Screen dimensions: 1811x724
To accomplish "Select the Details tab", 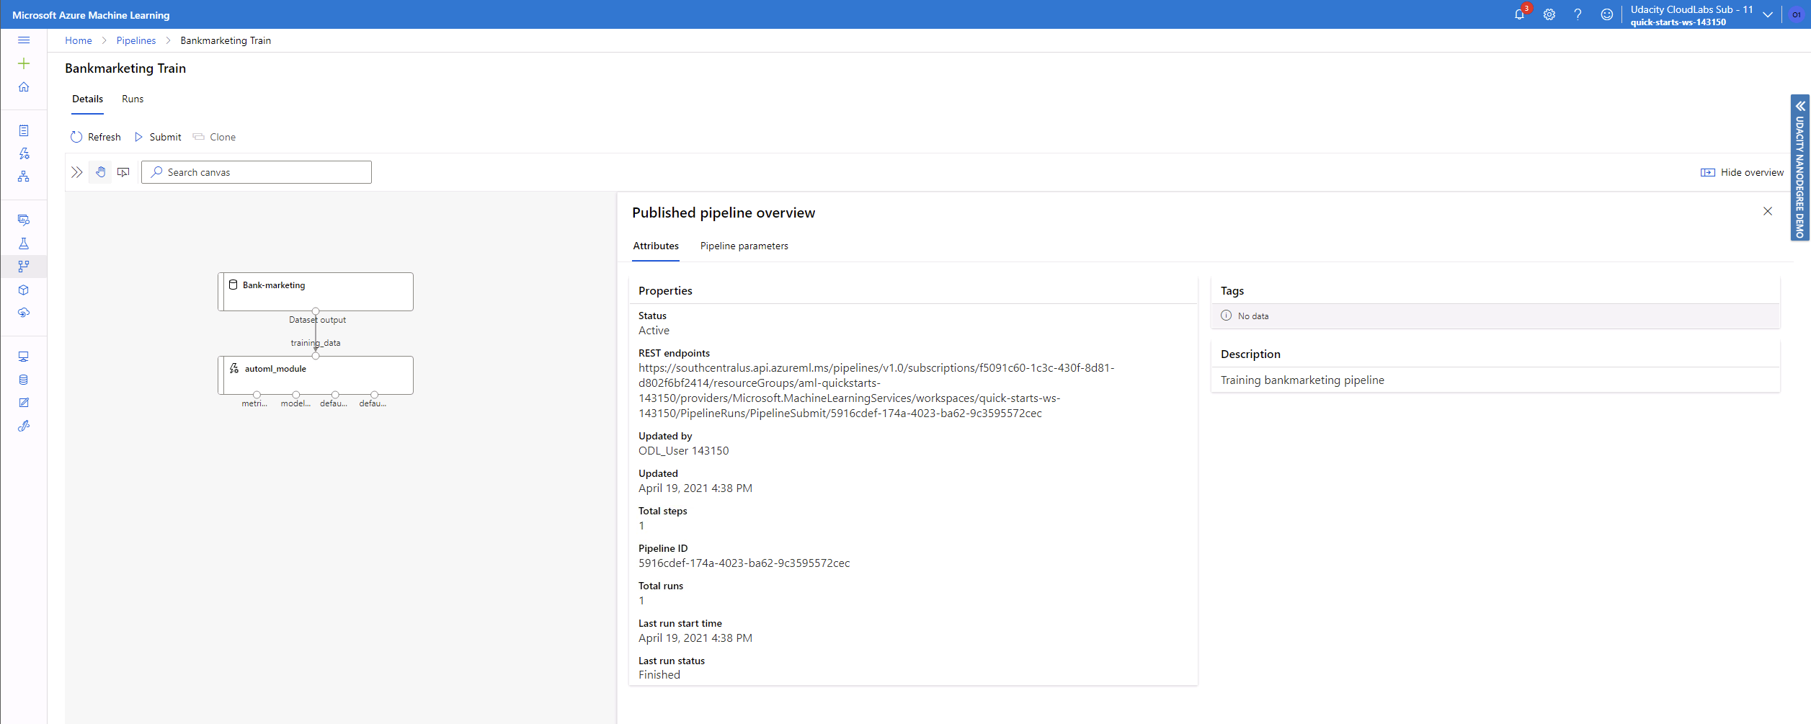I will click(x=87, y=99).
